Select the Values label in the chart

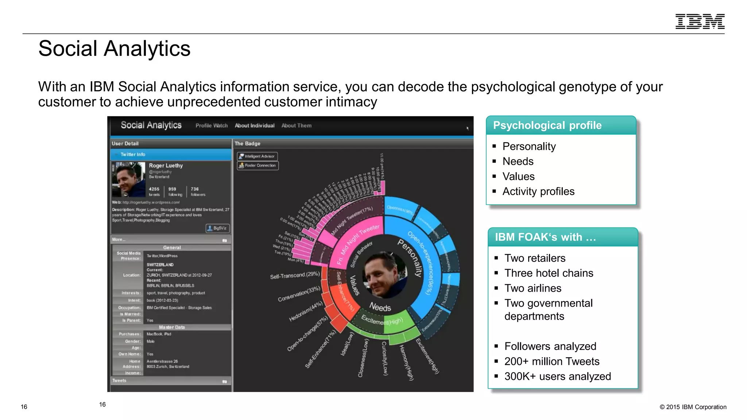[x=355, y=285]
